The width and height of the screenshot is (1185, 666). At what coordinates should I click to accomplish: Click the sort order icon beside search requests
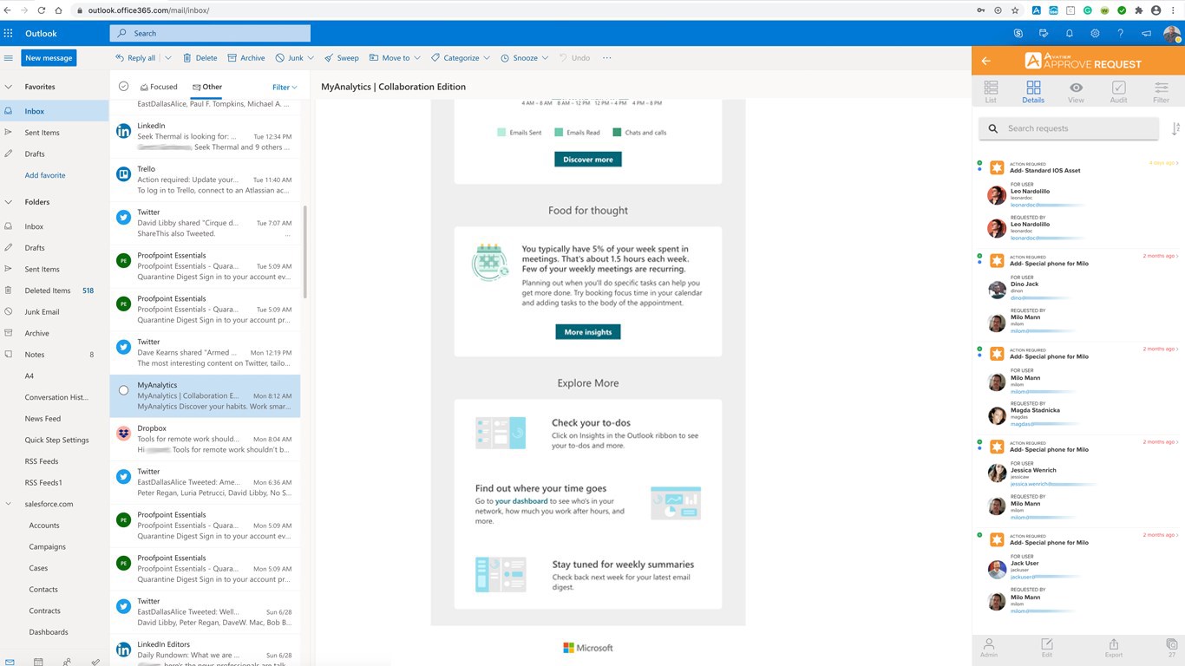pyautogui.click(x=1175, y=128)
